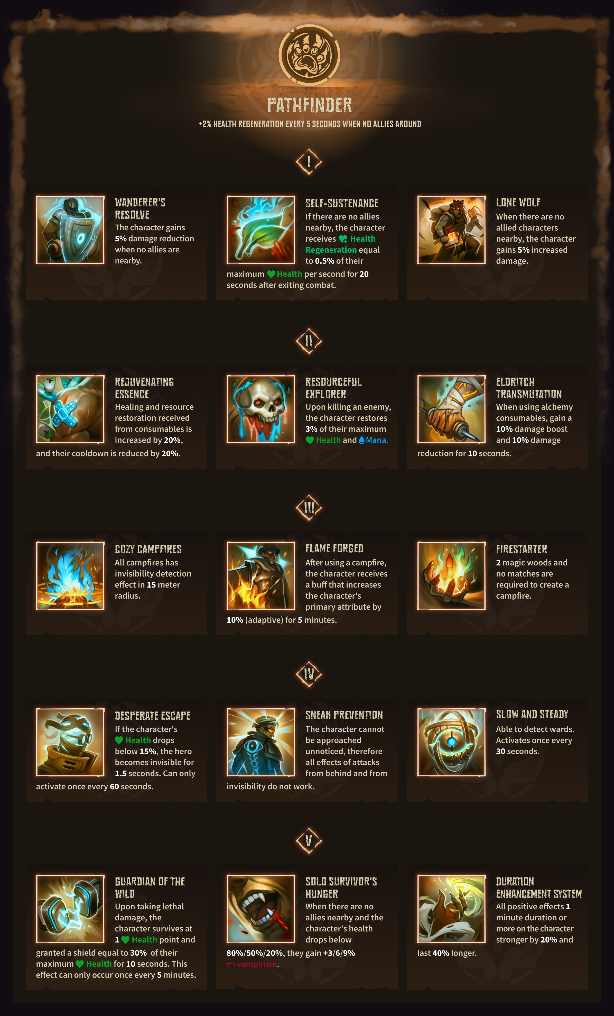Pick Sneak Prevention eye-cloak icon

point(261,742)
